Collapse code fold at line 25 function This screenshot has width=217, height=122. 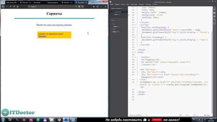(136, 27)
